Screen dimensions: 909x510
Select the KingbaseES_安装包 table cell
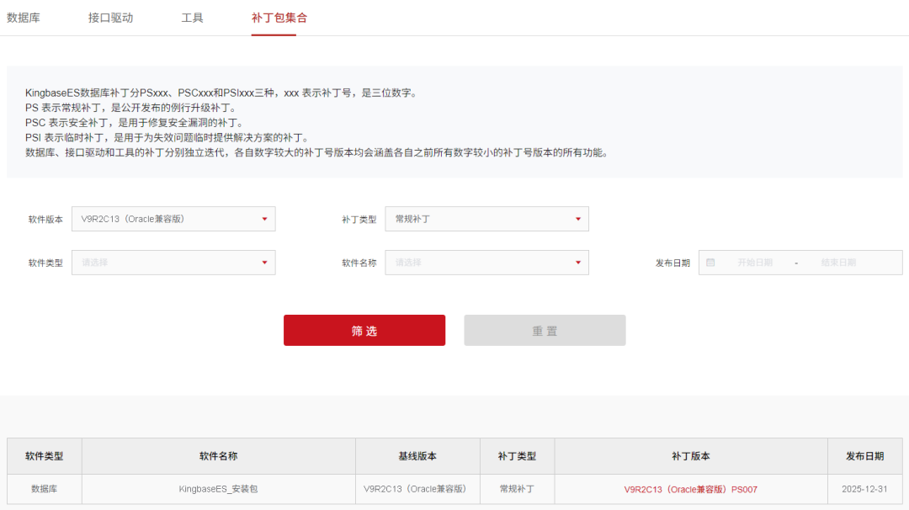pos(219,489)
